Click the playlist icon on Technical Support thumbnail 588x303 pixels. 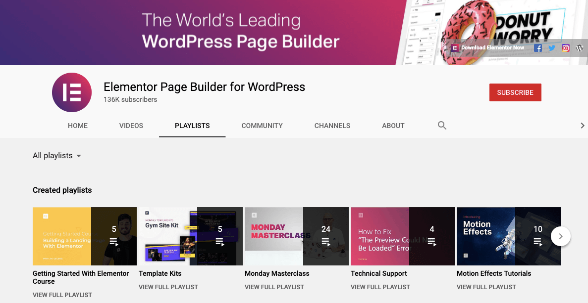pos(431,242)
